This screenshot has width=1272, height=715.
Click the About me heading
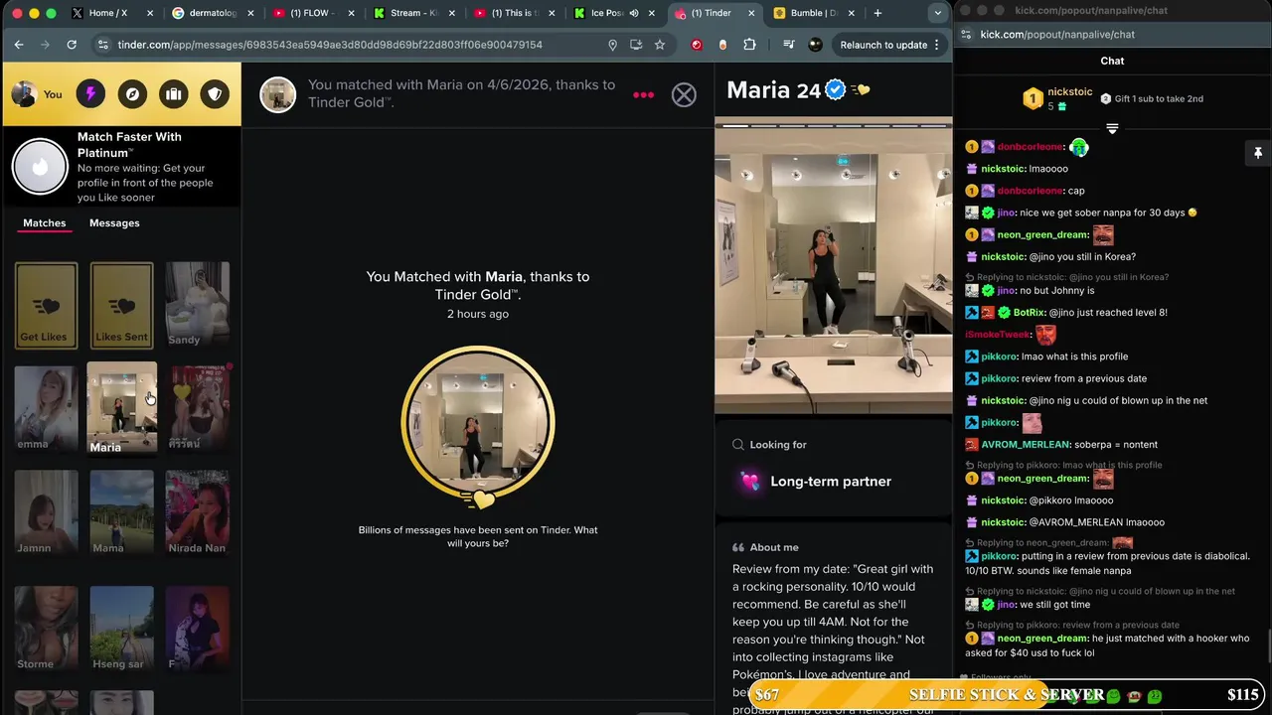(x=774, y=547)
